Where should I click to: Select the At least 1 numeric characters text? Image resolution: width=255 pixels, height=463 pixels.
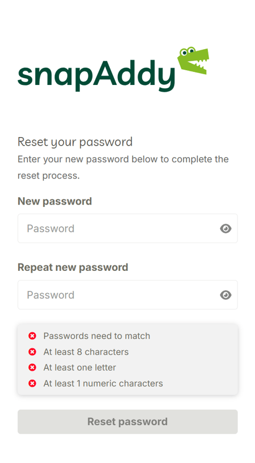[103, 384]
